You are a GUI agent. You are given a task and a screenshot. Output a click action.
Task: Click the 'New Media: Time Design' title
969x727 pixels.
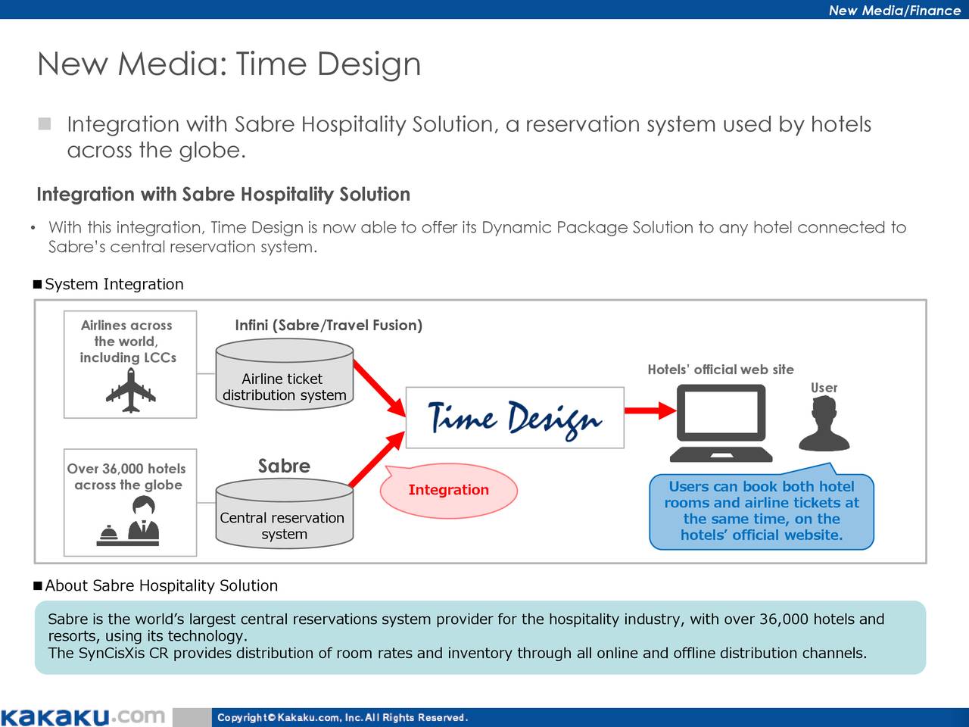click(x=229, y=64)
